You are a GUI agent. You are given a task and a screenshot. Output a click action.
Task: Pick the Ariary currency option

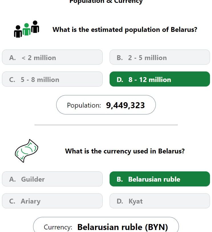click(52, 201)
